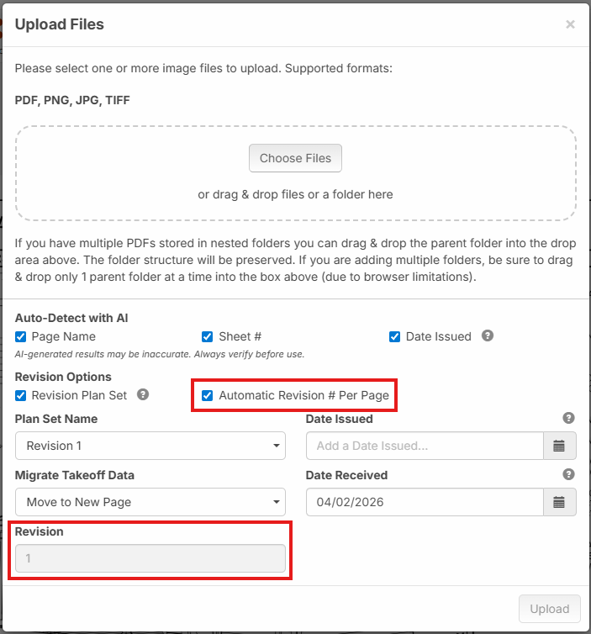Disable Date Issued auto-detection checkbox
Screen dimensions: 591x634
(x=394, y=336)
